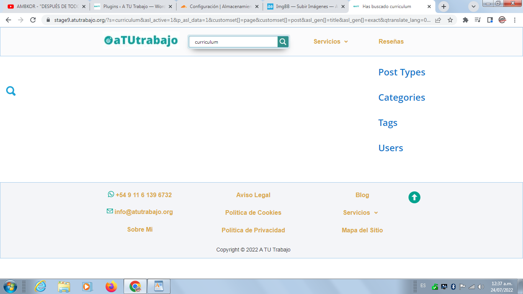The width and height of the screenshot is (523, 294).
Task: Click the browser address bar URL
Action: click(242, 20)
